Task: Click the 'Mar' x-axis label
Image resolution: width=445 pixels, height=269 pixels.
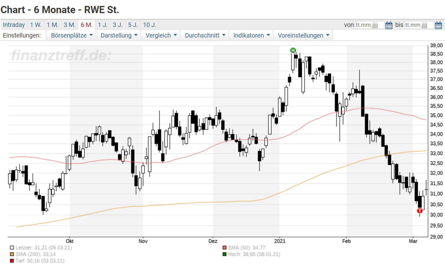Action: pos(413,241)
